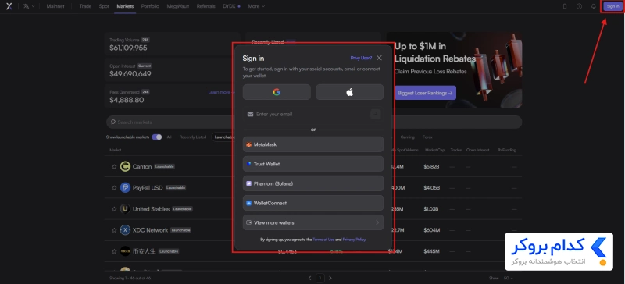The image size is (625, 284).
Task: Expand View more wallets
Action: pos(313,222)
